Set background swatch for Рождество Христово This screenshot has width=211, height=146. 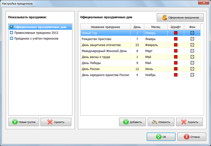click(192, 39)
